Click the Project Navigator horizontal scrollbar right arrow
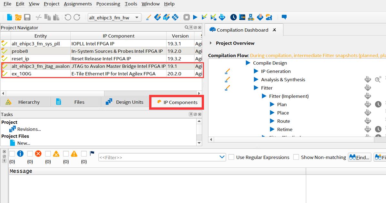 point(199,94)
